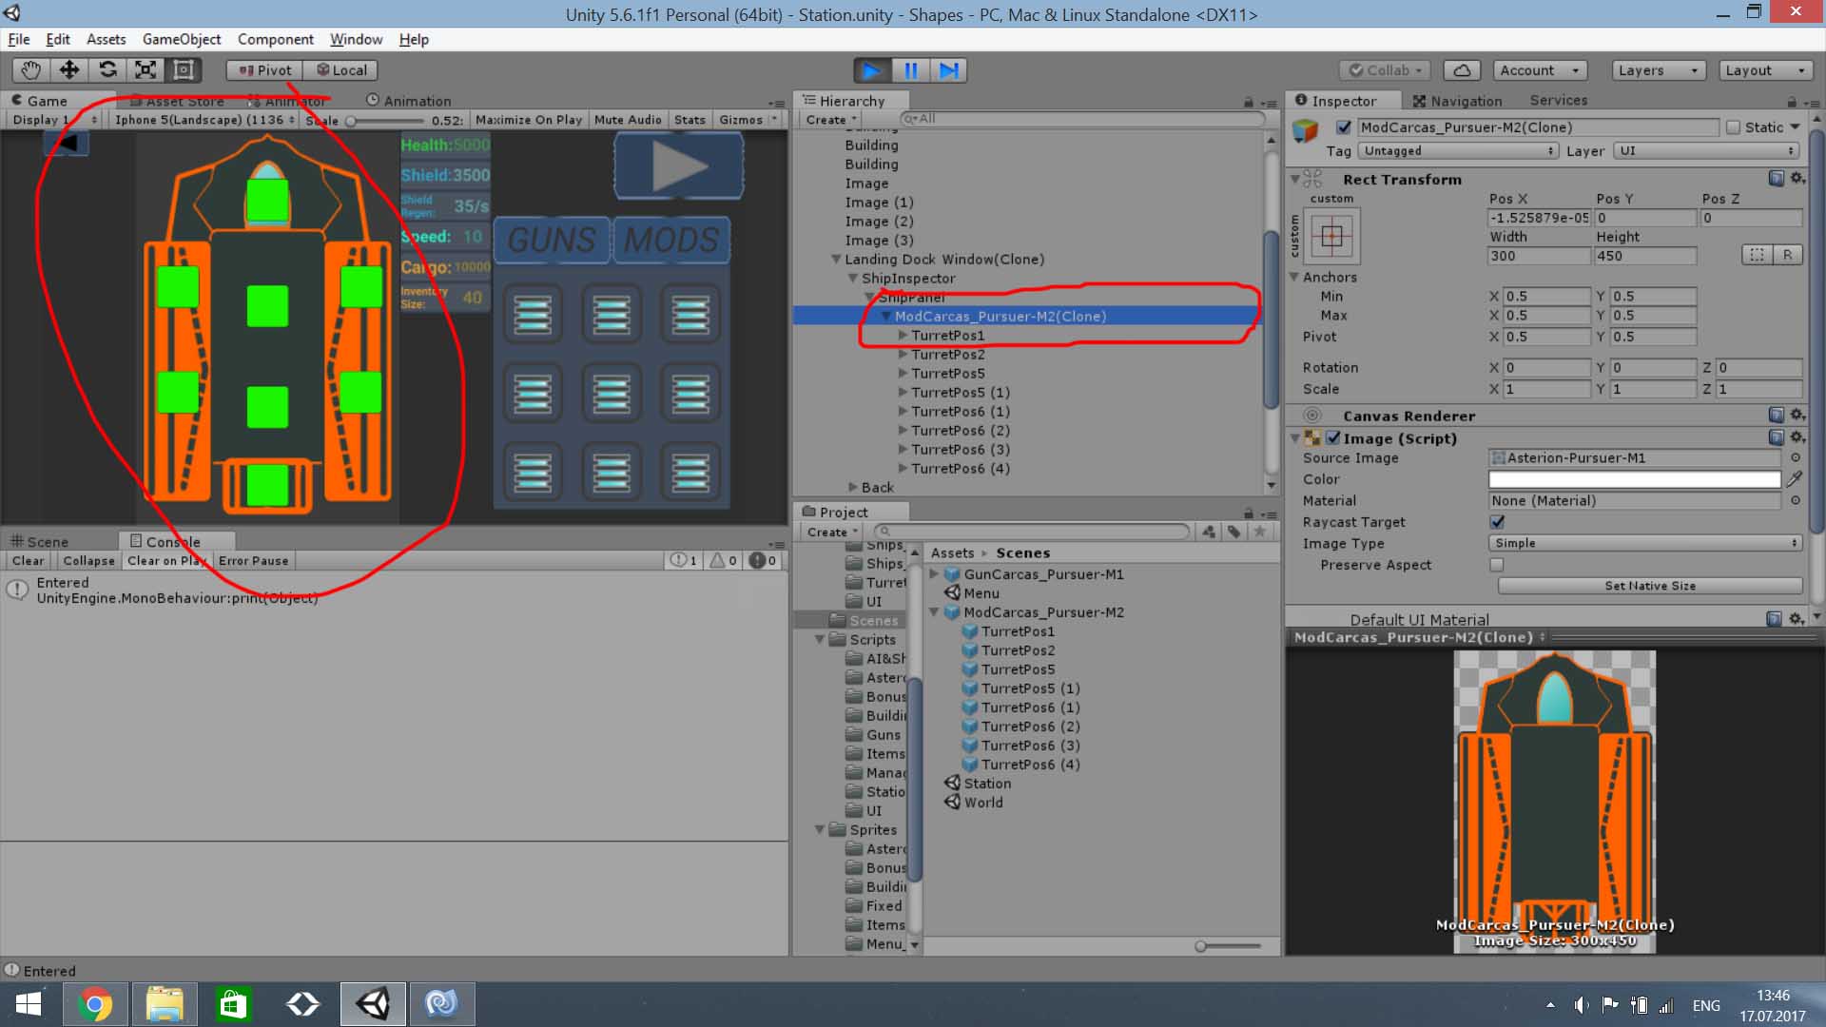Click the Step Forward button in toolbar

(x=949, y=70)
